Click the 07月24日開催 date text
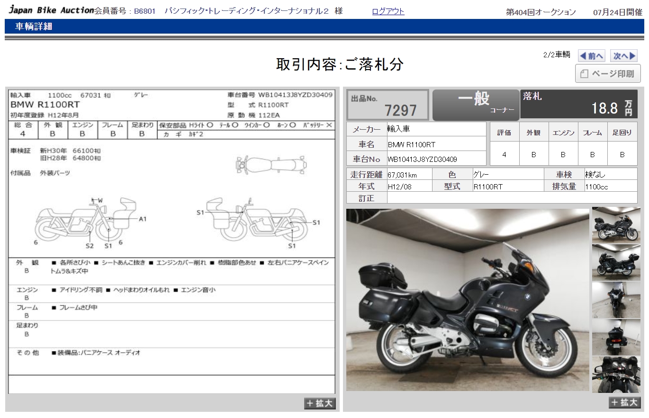This screenshot has height=418, width=649. [618, 12]
